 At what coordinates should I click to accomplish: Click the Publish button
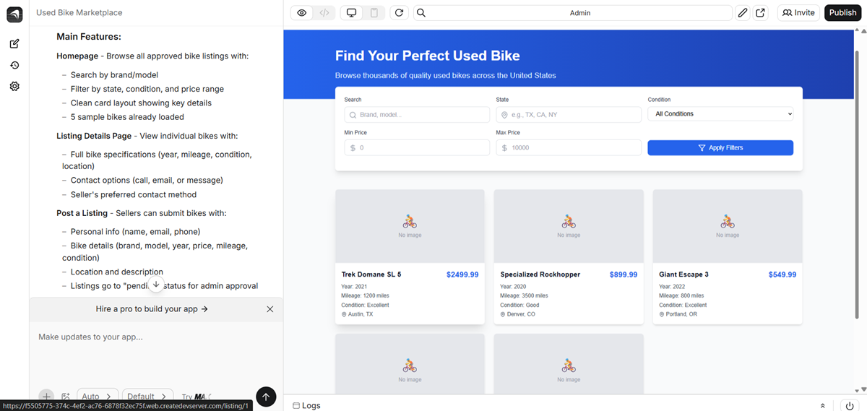click(842, 13)
